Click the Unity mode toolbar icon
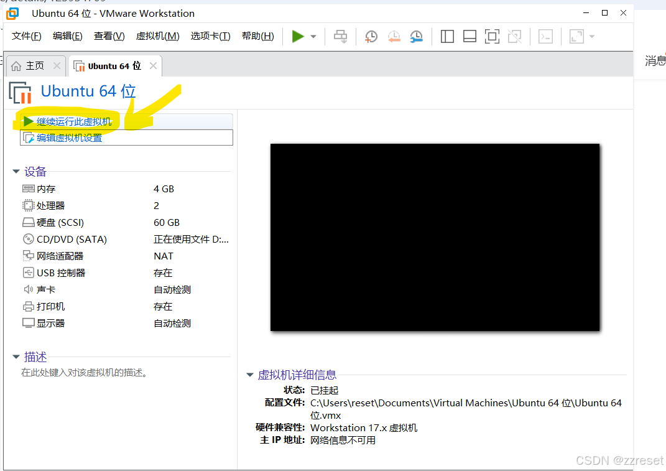The width and height of the screenshot is (666, 471). [x=514, y=37]
